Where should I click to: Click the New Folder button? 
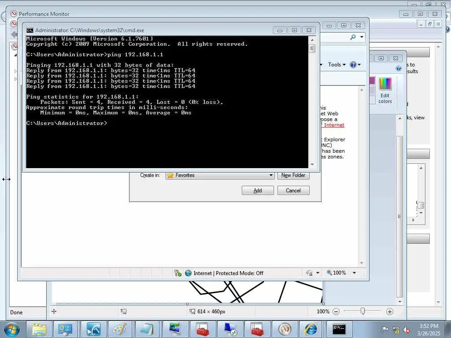click(293, 175)
